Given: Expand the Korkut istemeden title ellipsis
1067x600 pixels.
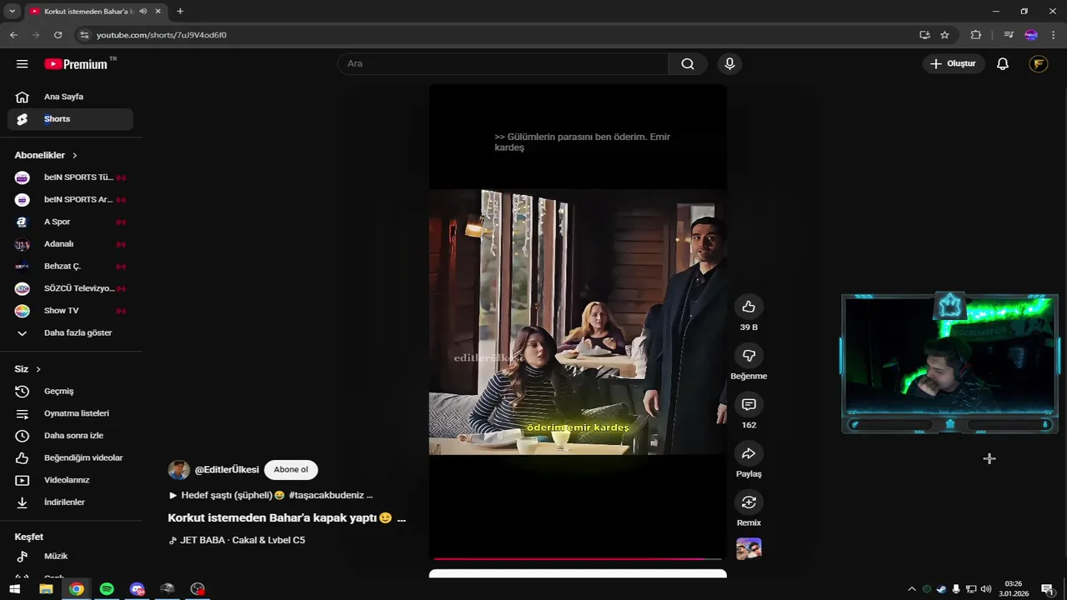Looking at the screenshot, I should tap(402, 518).
